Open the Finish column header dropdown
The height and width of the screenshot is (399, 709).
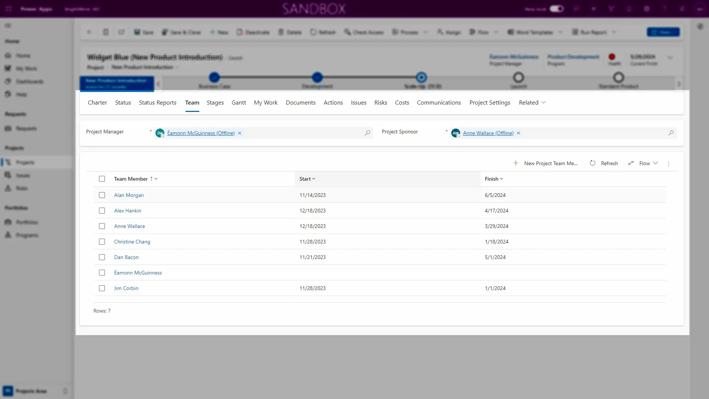(x=494, y=179)
